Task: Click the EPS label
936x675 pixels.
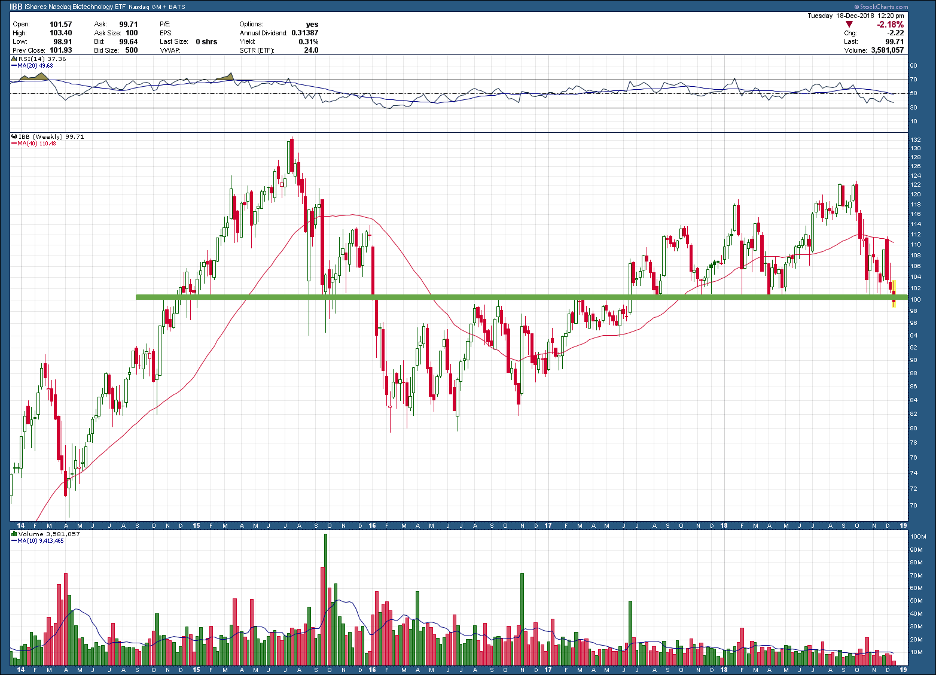Action: click(166, 33)
